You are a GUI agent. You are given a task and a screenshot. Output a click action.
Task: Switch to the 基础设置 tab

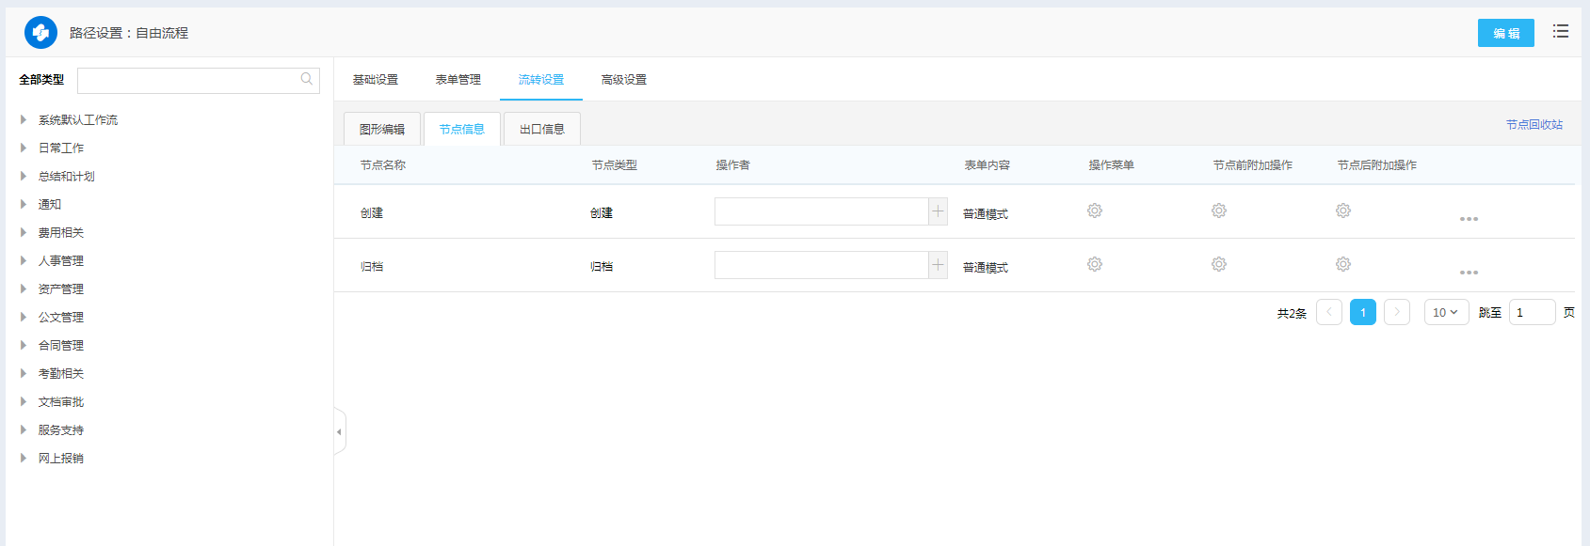tap(376, 80)
